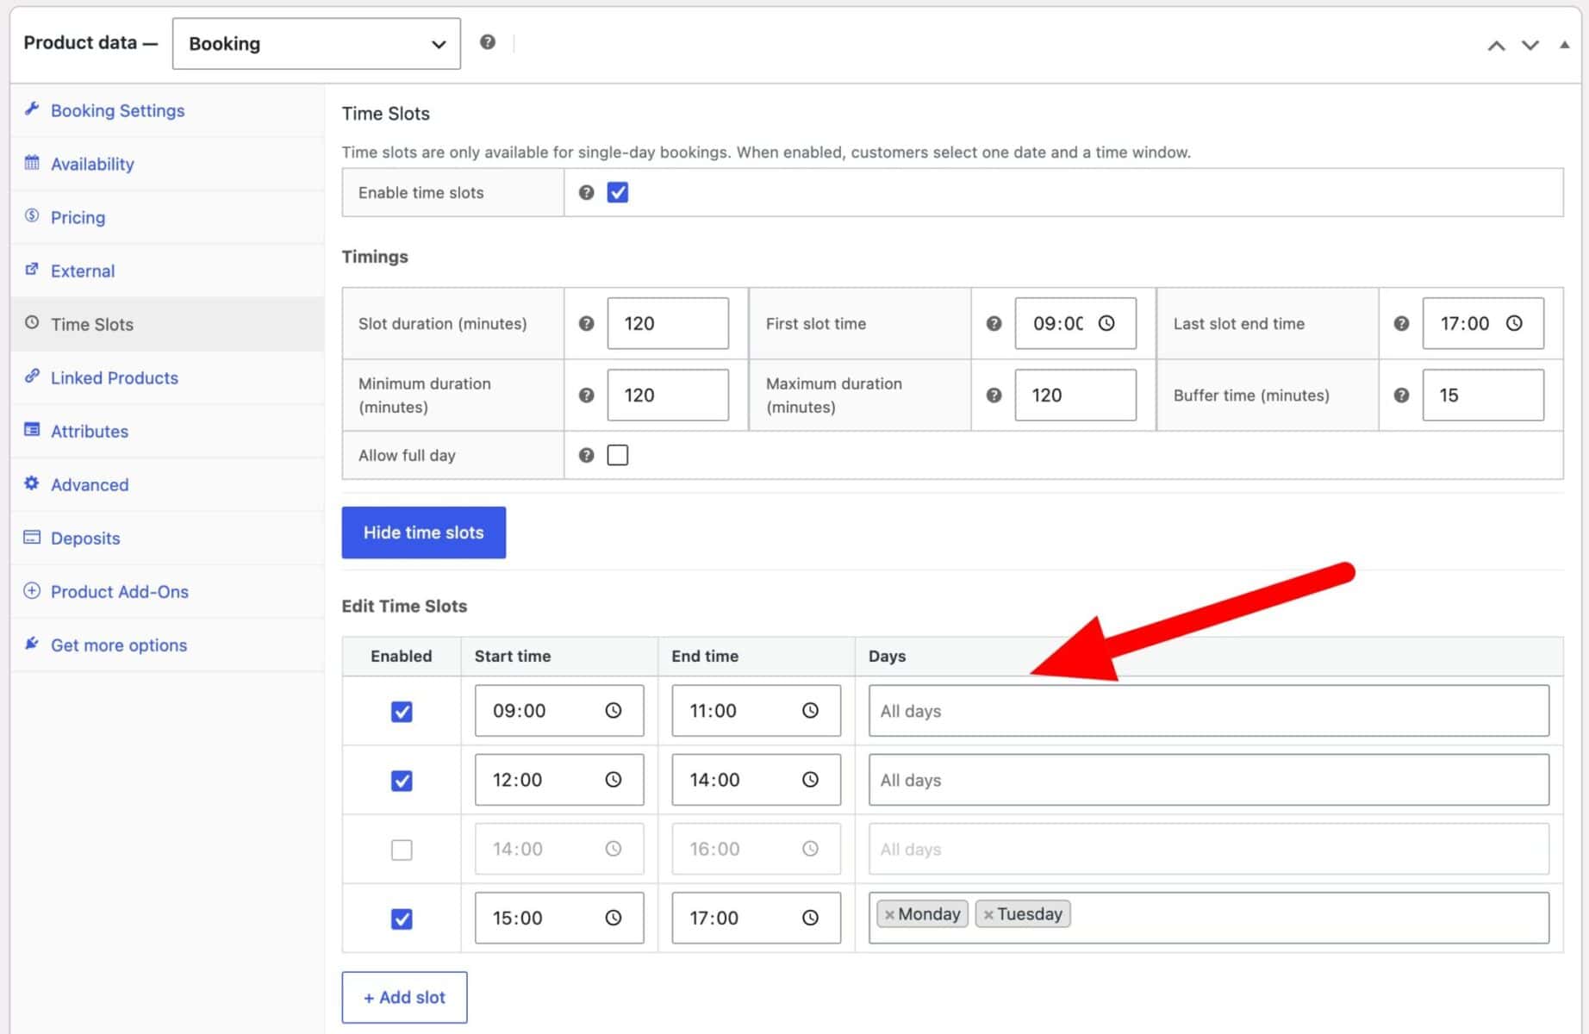The height and width of the screenshot is (1034, 1589).
Task: Open Days selector for the 12:00 slot
Action: (x=1209, y=780)
